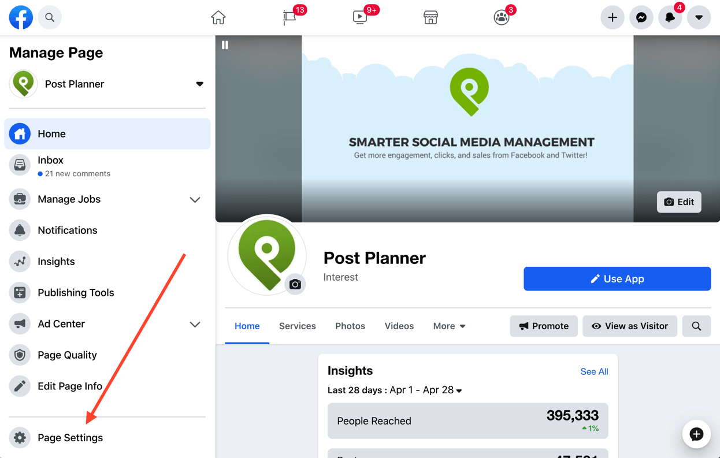Open Page Settings in the sidebar
The image size is (720, 458).
pyautogui.click(x=107, y=438)
